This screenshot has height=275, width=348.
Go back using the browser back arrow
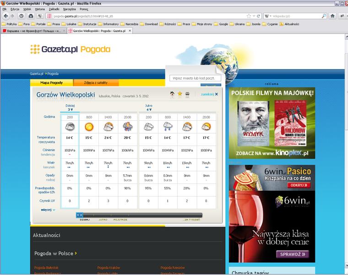click(6, 16)
